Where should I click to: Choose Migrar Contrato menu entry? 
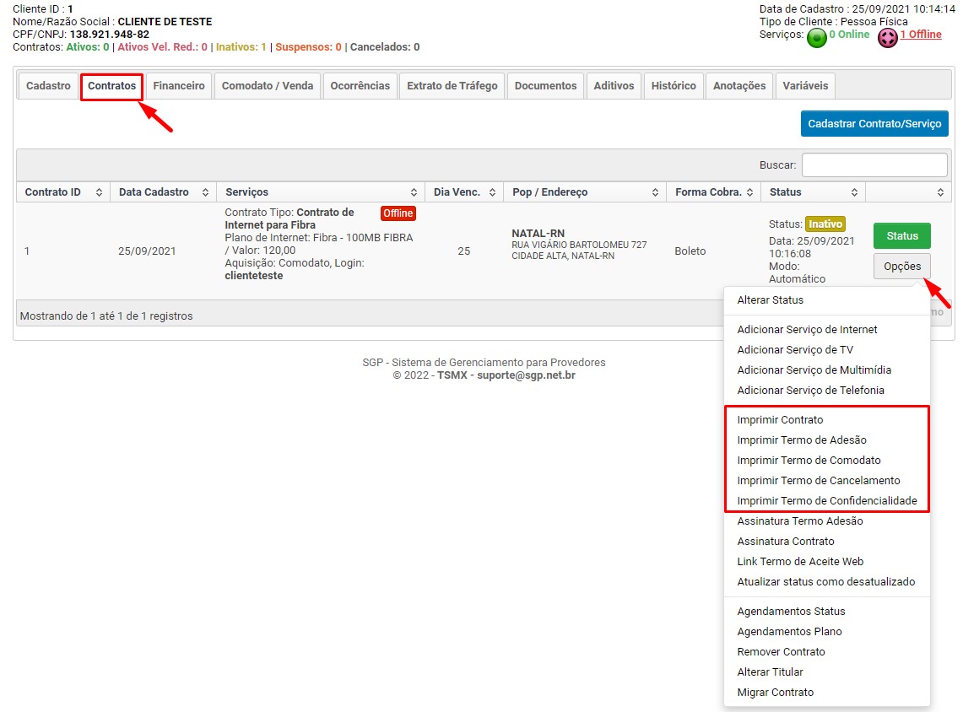pos(775,692)
